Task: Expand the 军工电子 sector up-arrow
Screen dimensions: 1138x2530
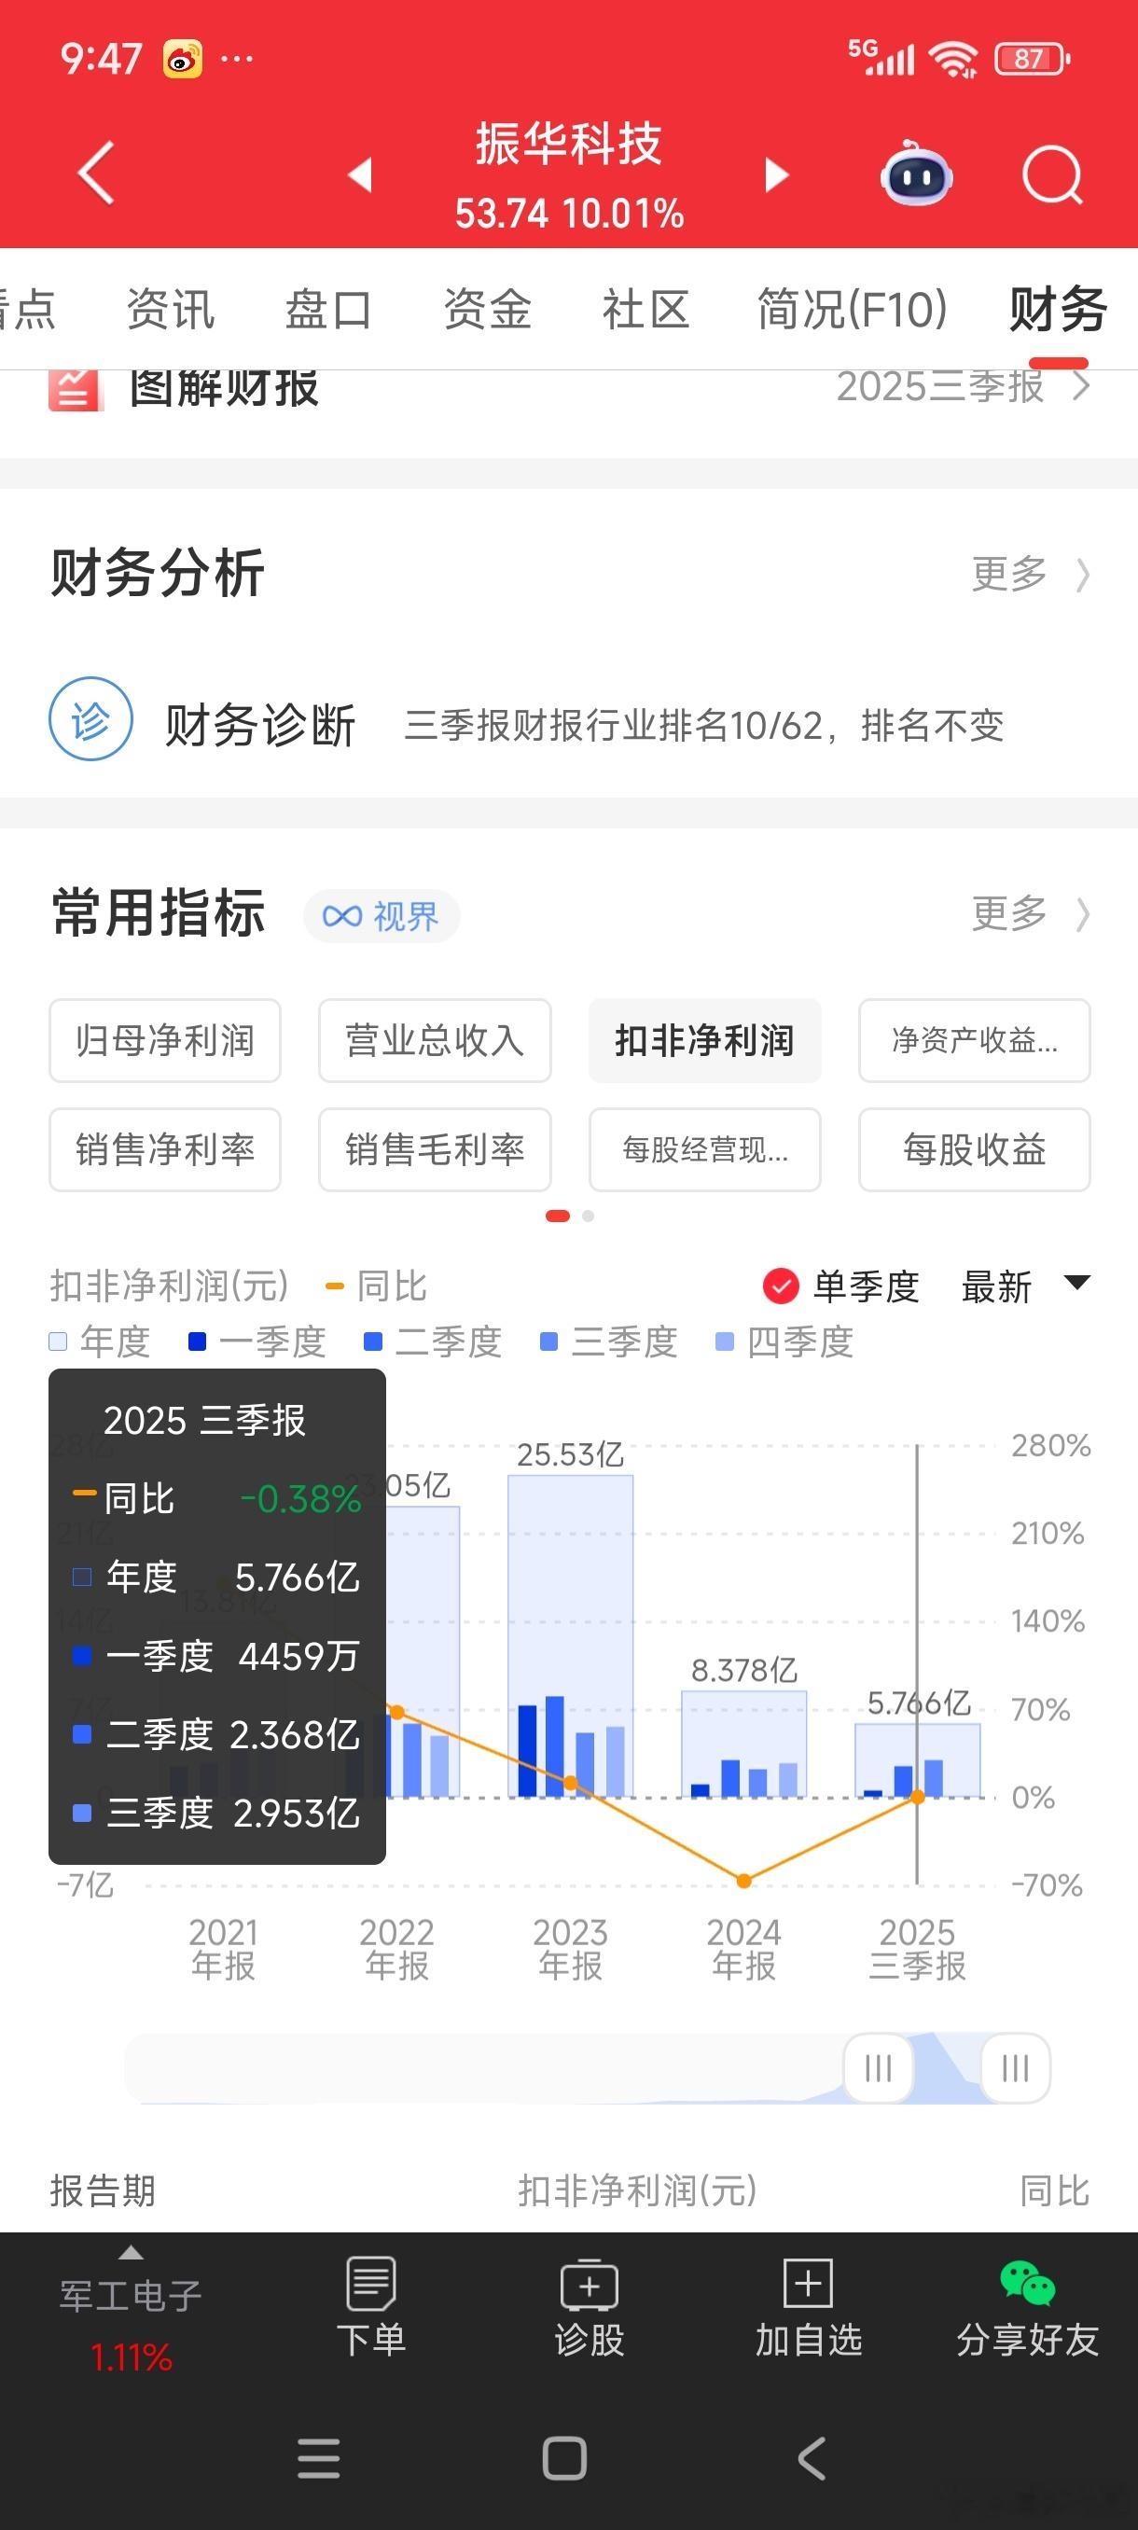Action: pyautogui.click(x=131, y=2252)
